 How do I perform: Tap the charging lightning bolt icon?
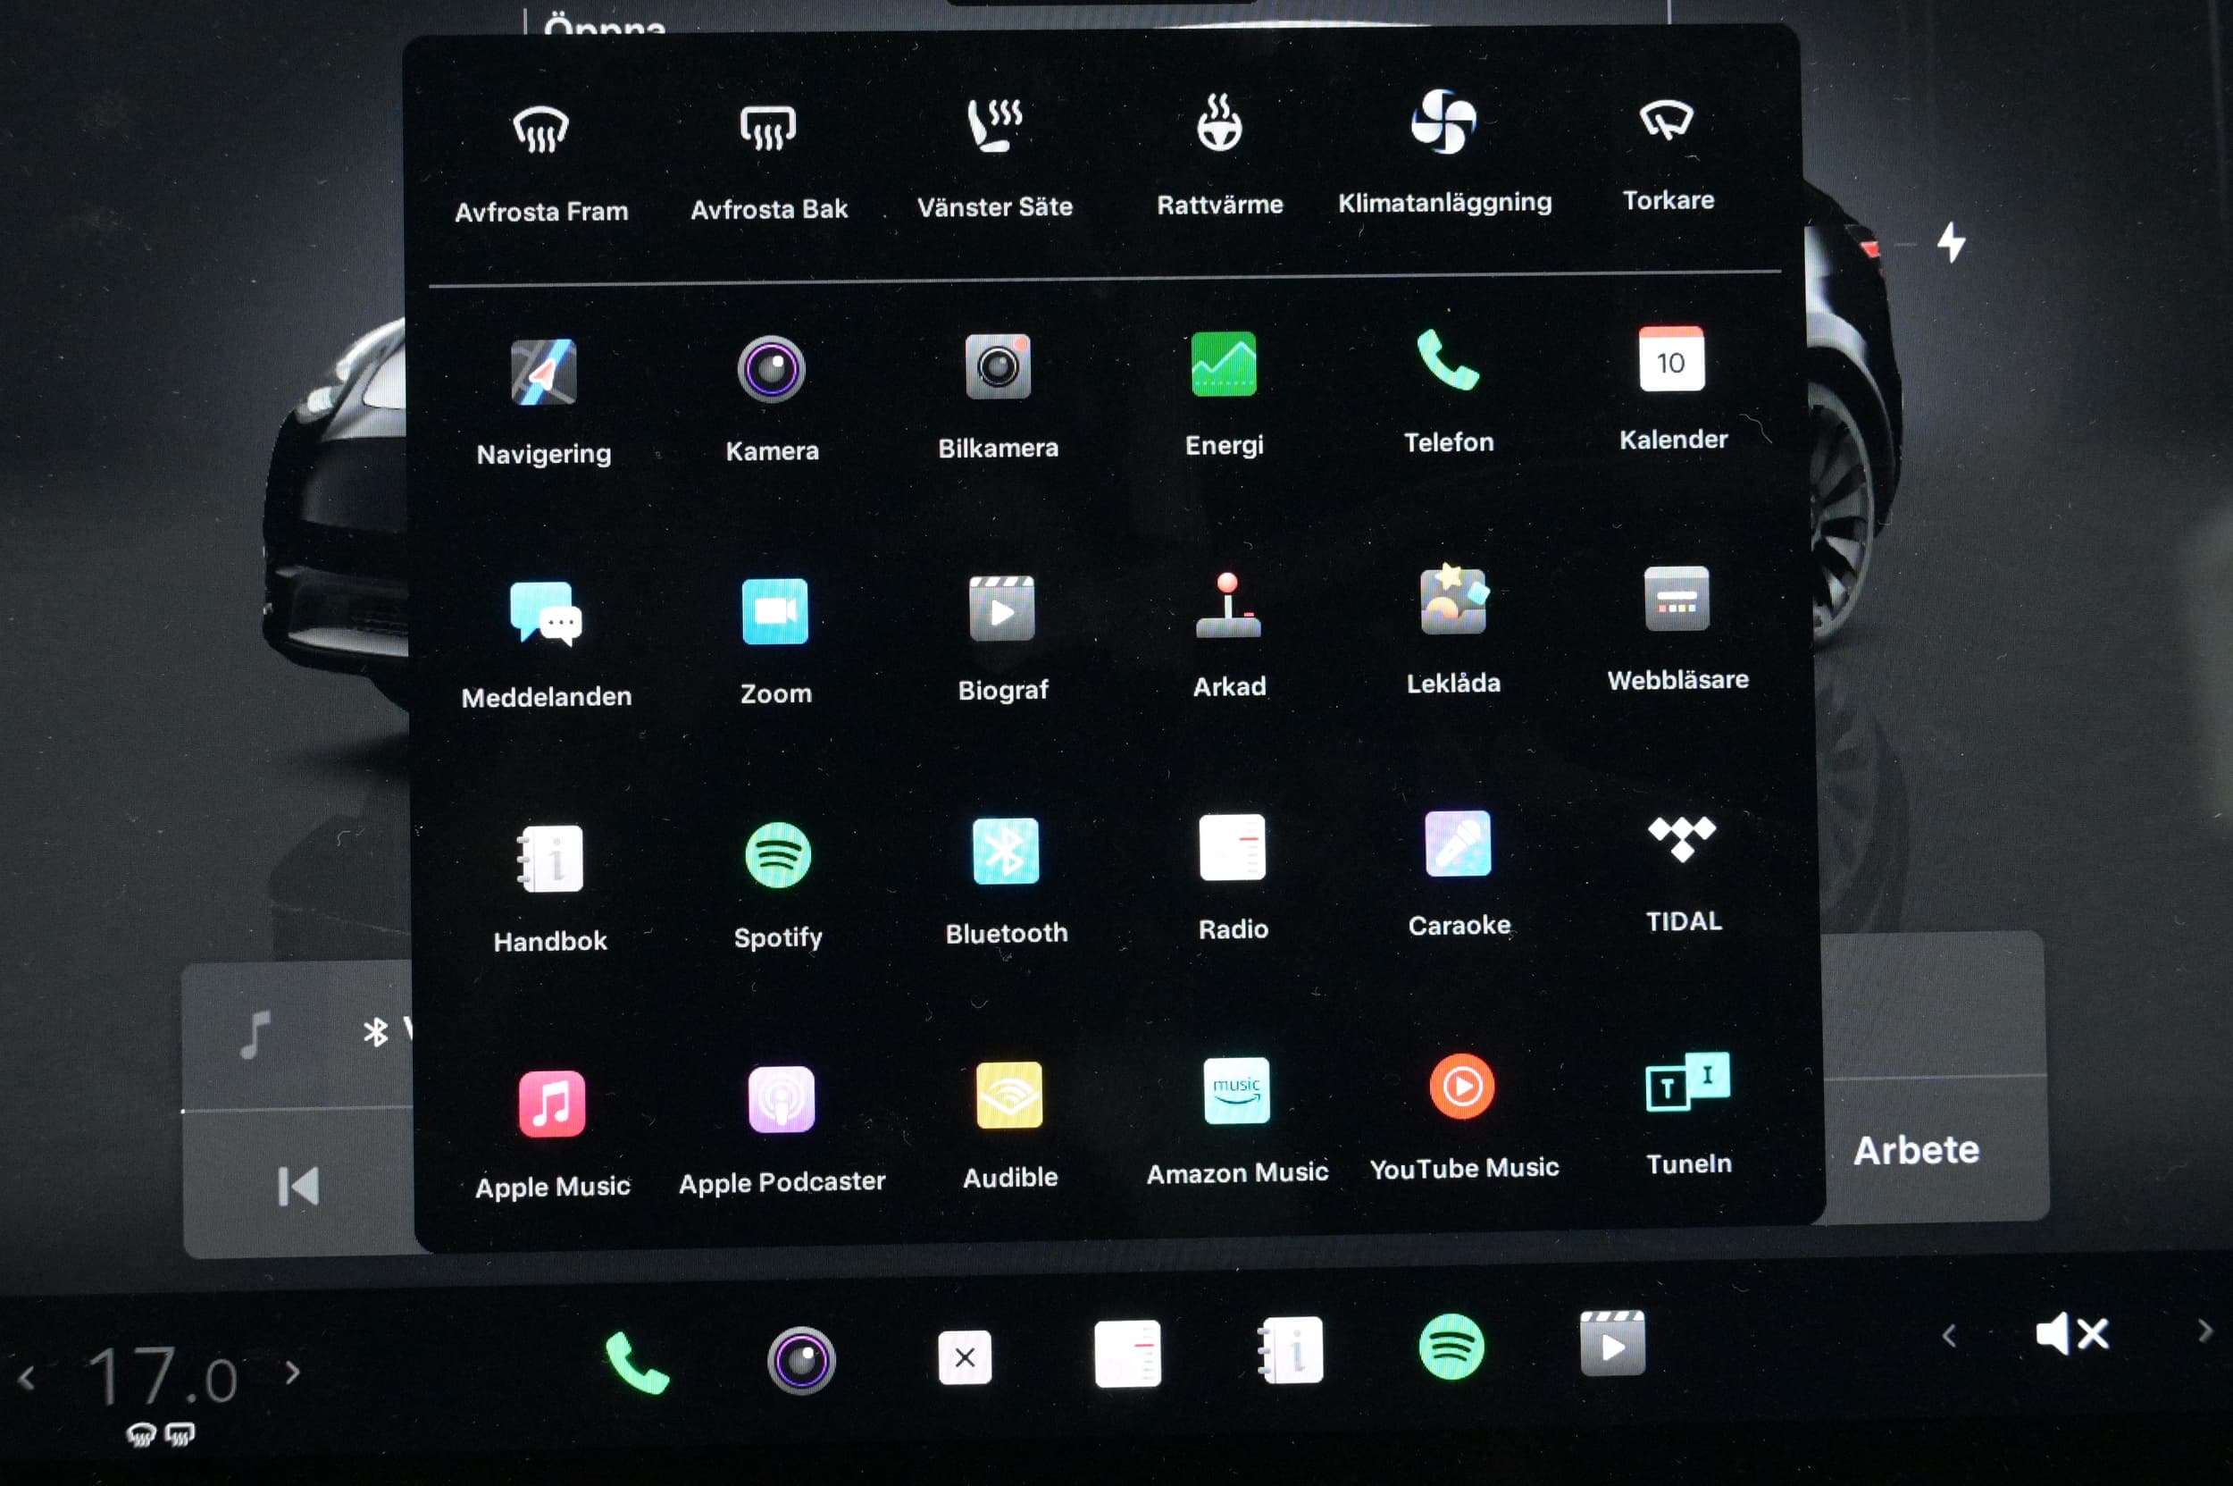(1951, 241)
